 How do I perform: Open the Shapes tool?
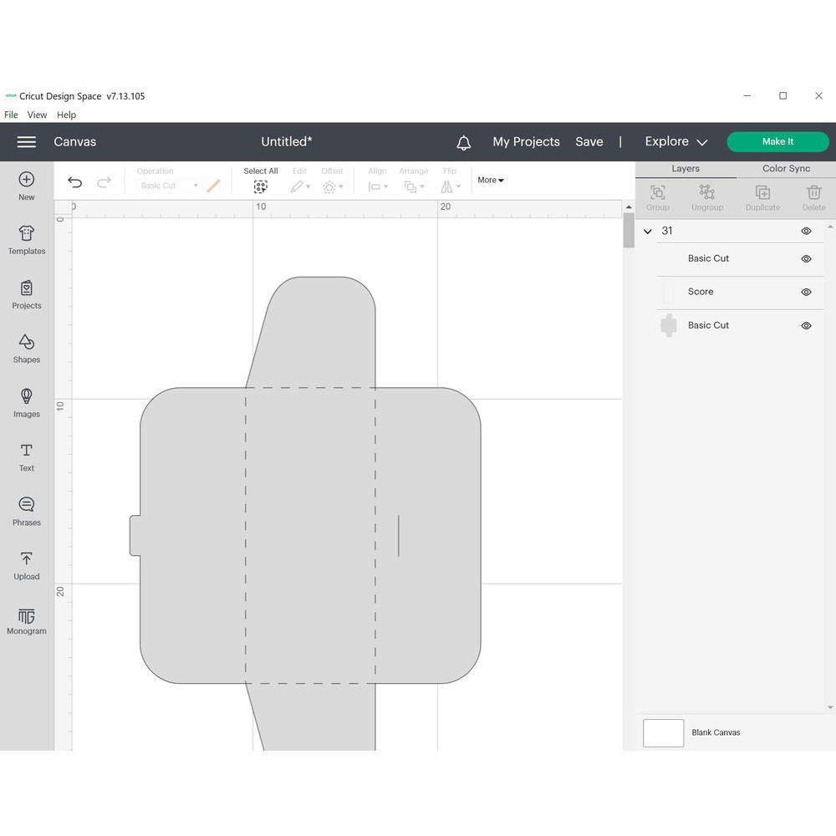pos(27,343)
